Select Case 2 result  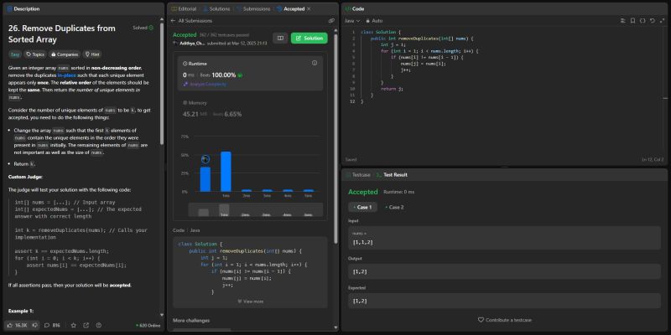pos(394,207)
